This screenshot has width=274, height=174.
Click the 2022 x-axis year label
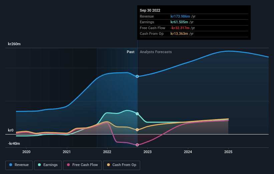click(x=107, y=152)
